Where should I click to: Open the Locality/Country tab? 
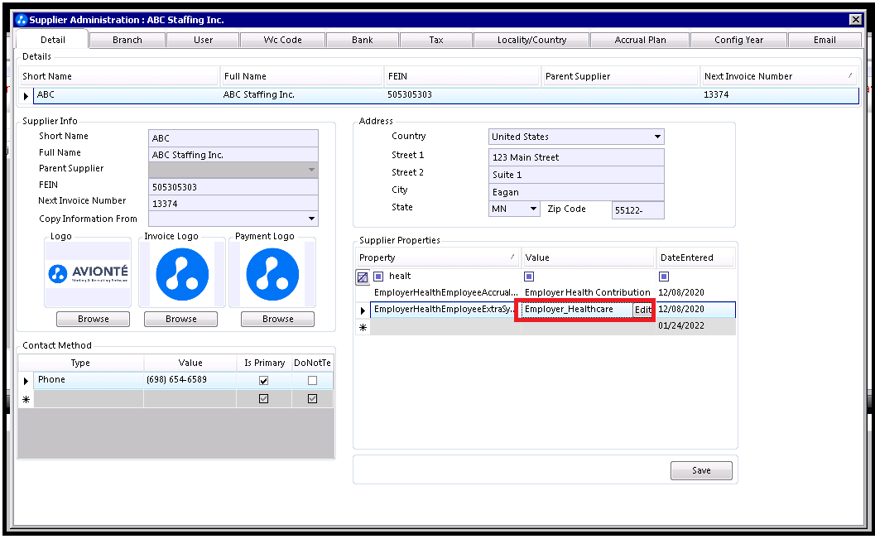tap(531, 41)
